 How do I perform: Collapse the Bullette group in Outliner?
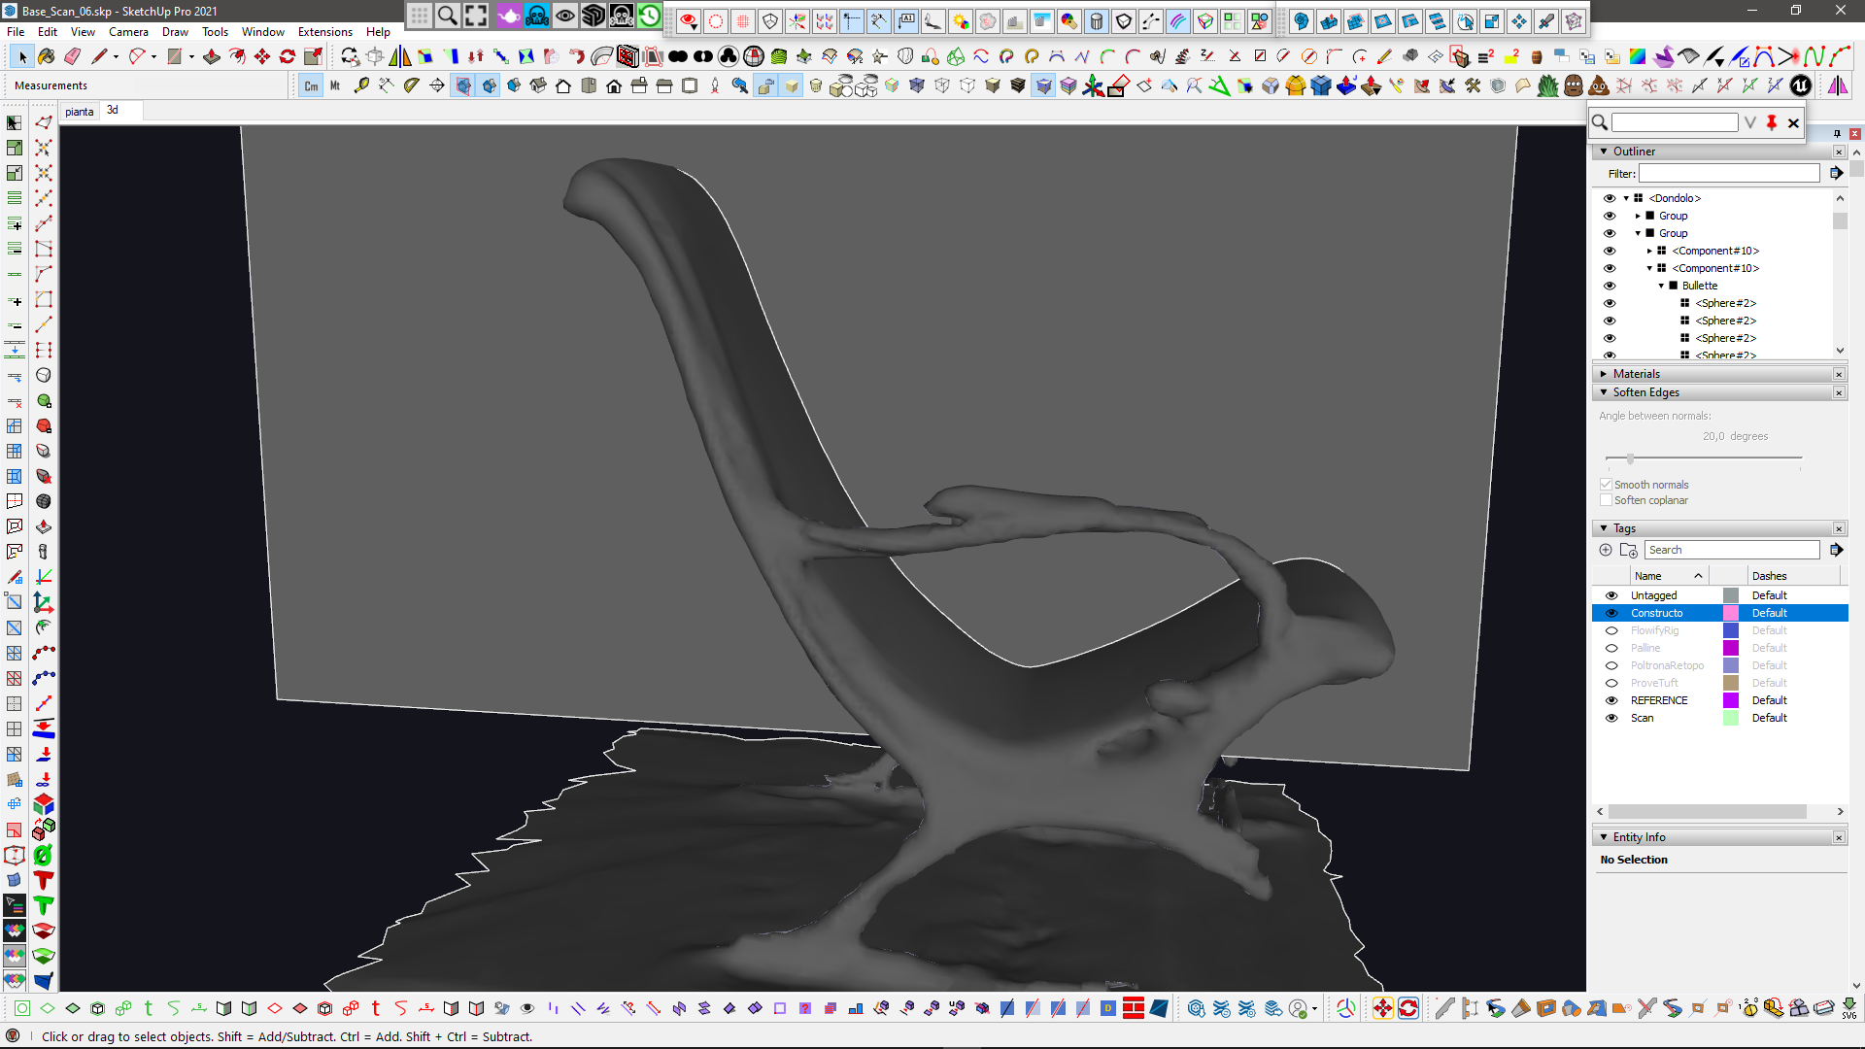(1661, 286)
